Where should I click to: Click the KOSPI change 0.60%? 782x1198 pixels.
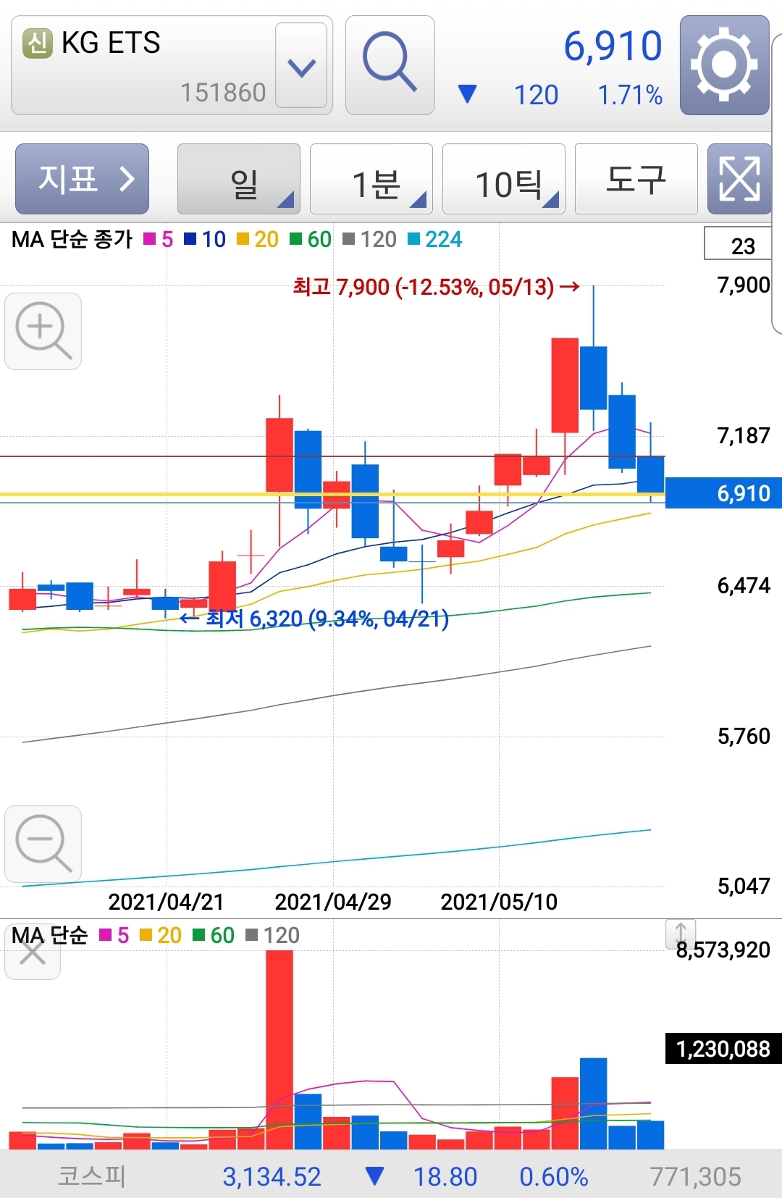tap(554, 1177)
